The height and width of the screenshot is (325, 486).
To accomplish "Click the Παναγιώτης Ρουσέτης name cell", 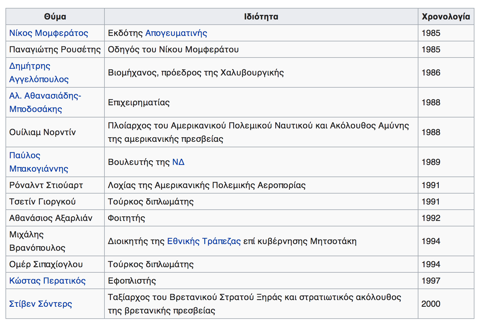I will [55, 49].
